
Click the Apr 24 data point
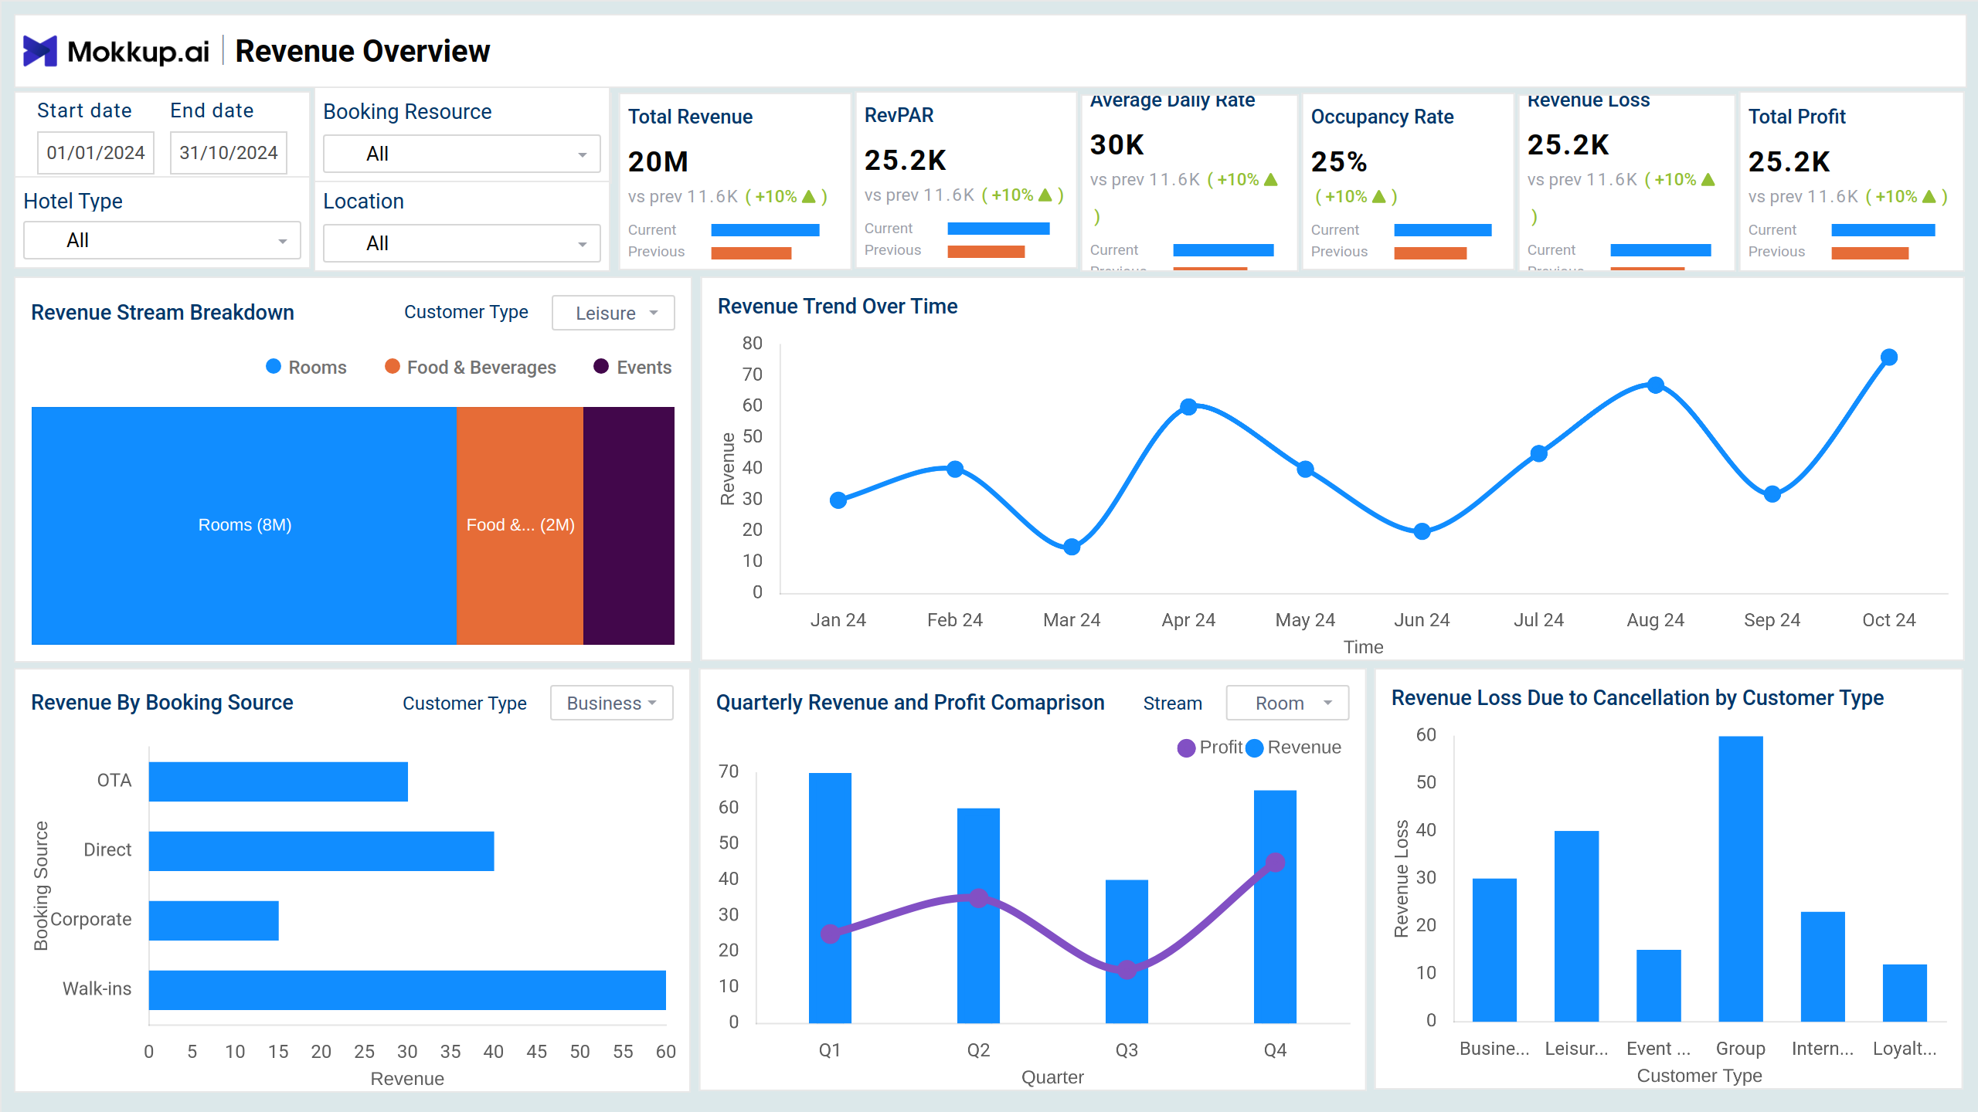point(1188,407)
